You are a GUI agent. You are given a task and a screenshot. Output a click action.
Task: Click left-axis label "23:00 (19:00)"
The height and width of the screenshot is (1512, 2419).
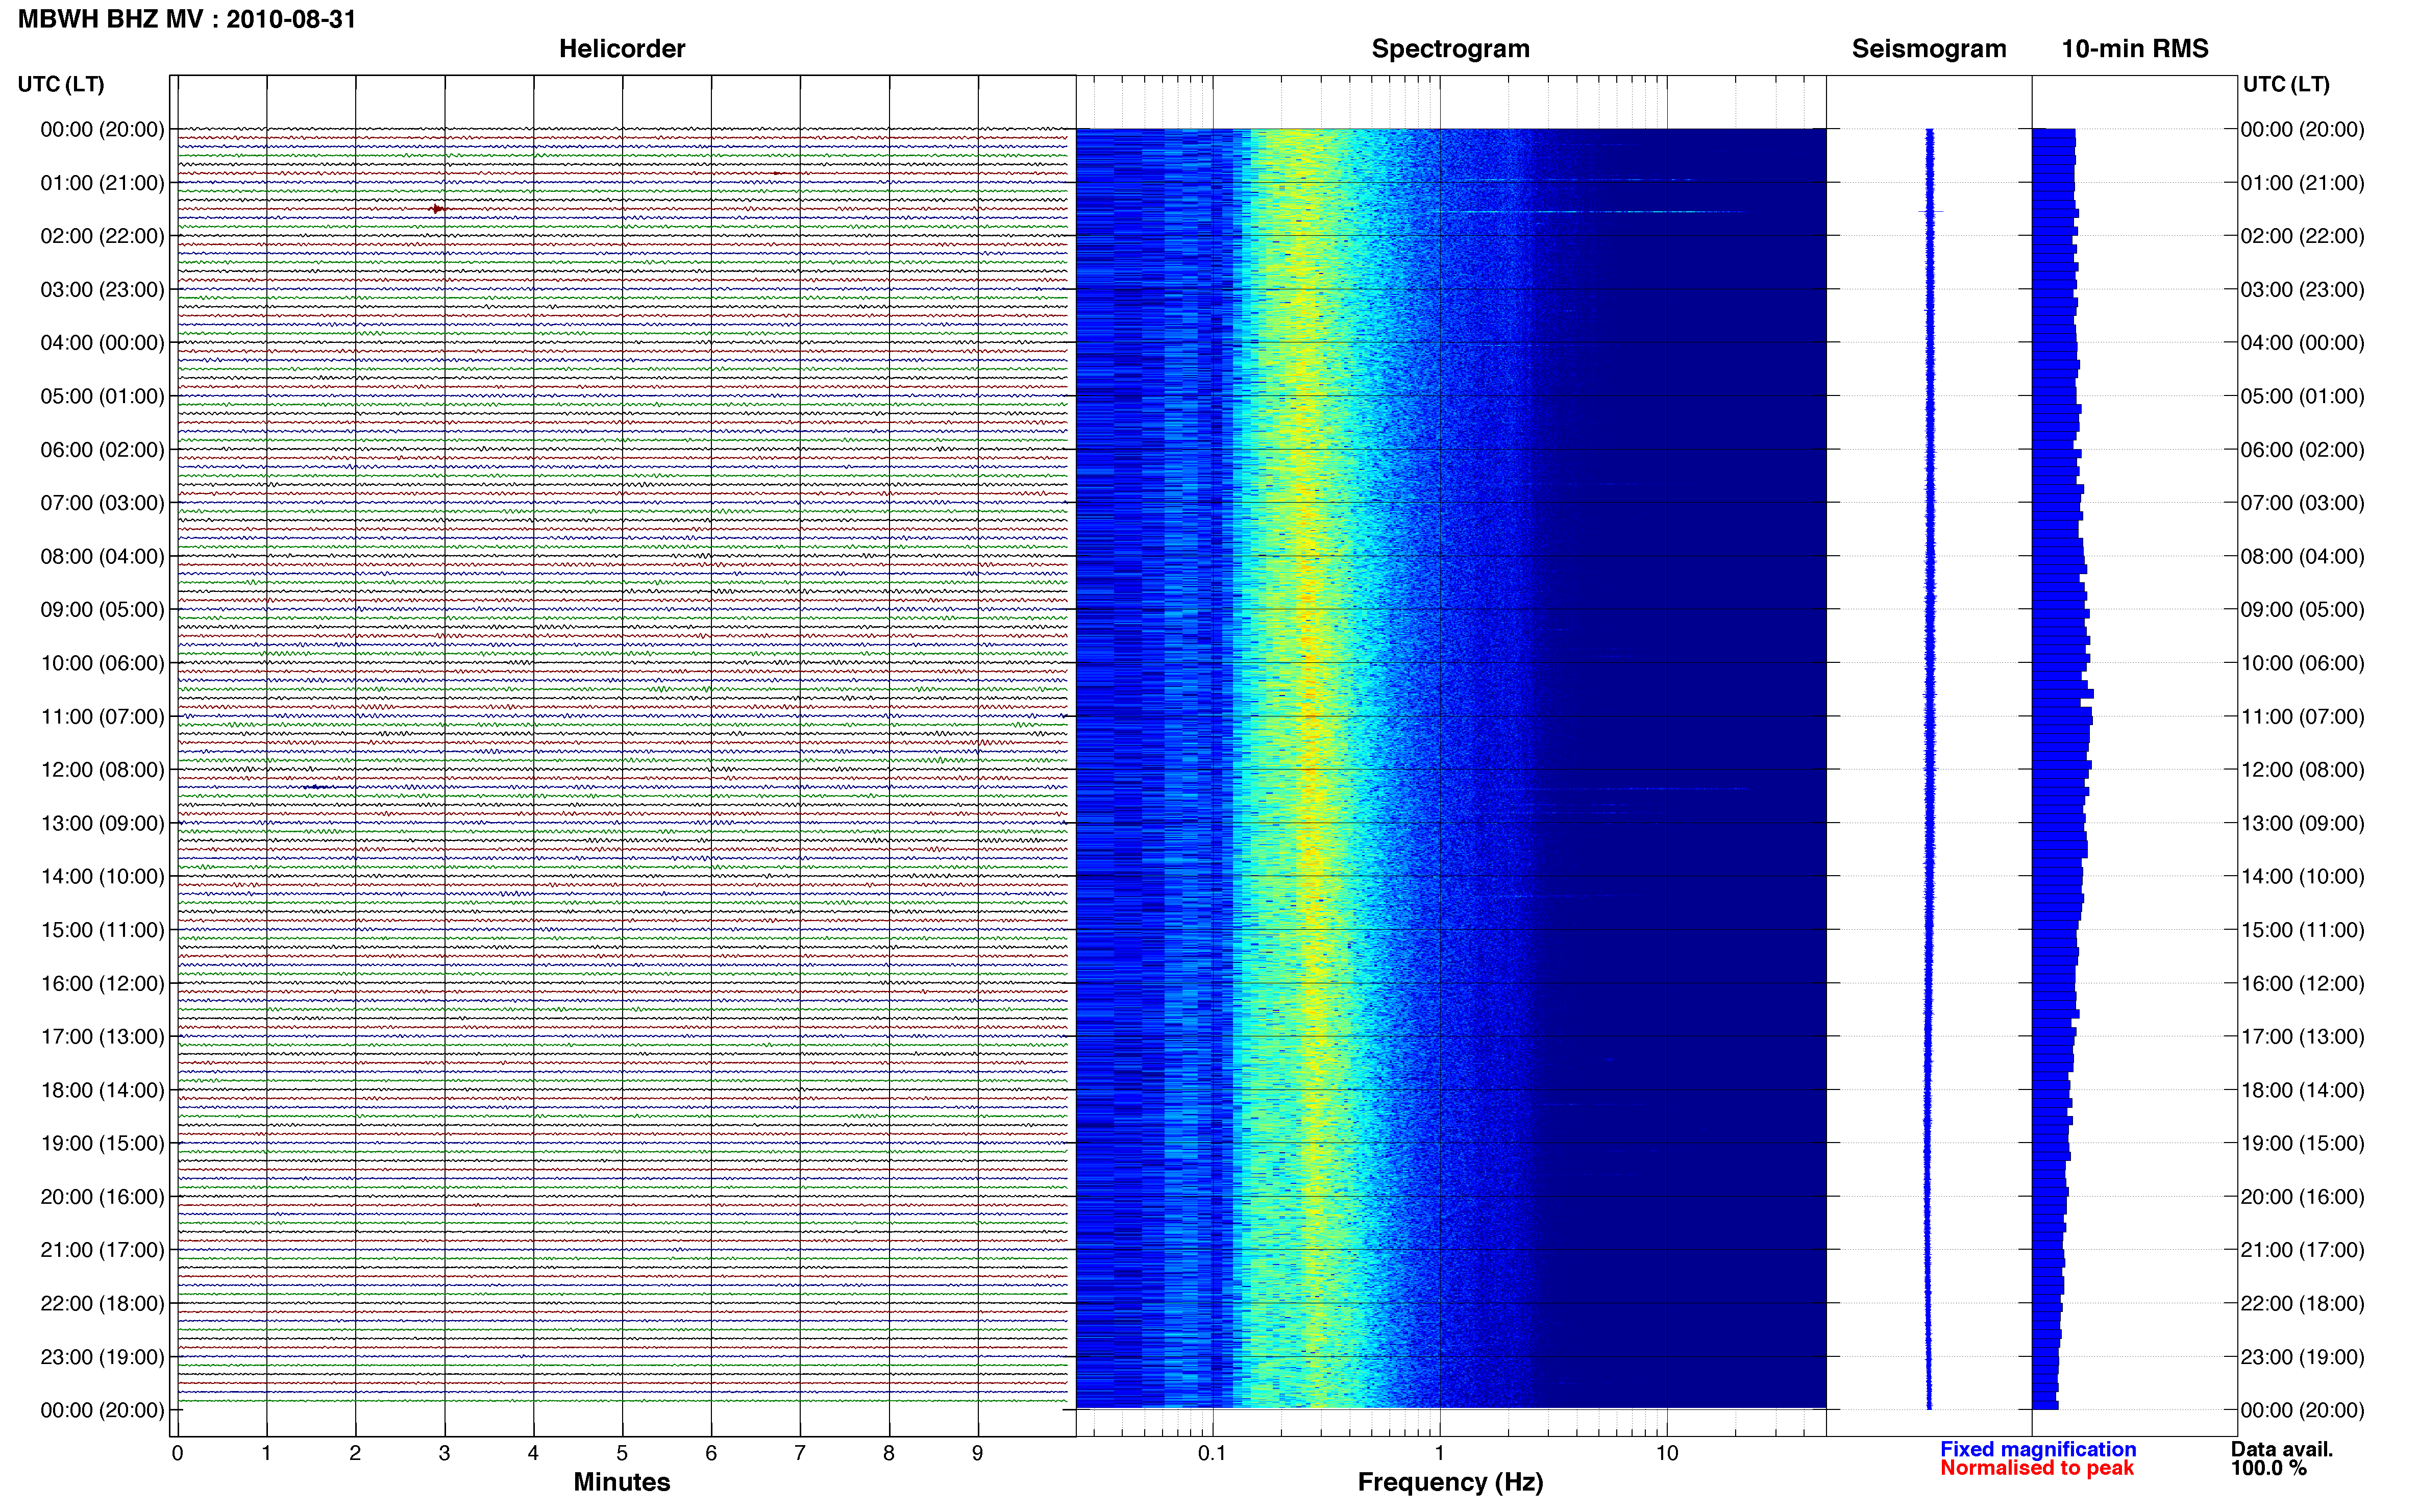(102, 1357)
